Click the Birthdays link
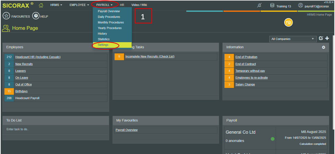Screen dimensions: 335x154 pyautogui.click(x=21, y=91)
